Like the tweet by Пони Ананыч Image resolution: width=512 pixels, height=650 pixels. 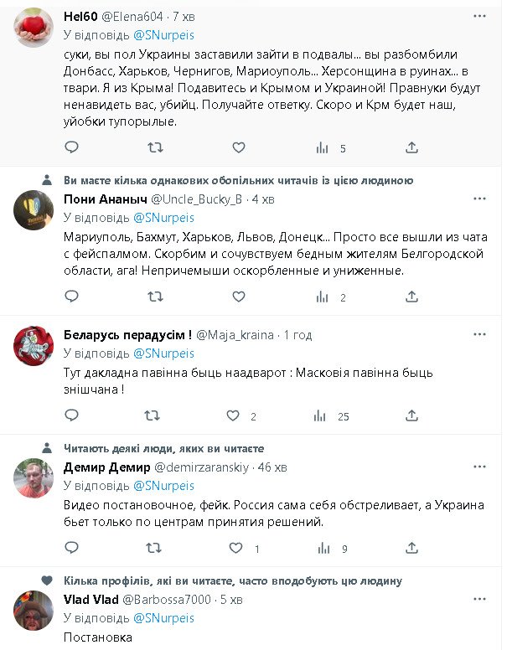coord(239,297)
